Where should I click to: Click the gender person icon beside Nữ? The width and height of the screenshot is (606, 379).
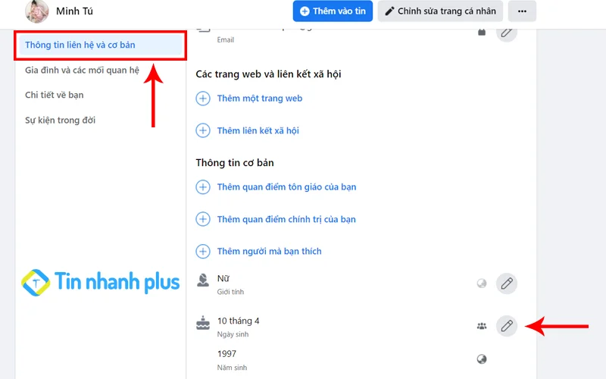tap(203, 280)
